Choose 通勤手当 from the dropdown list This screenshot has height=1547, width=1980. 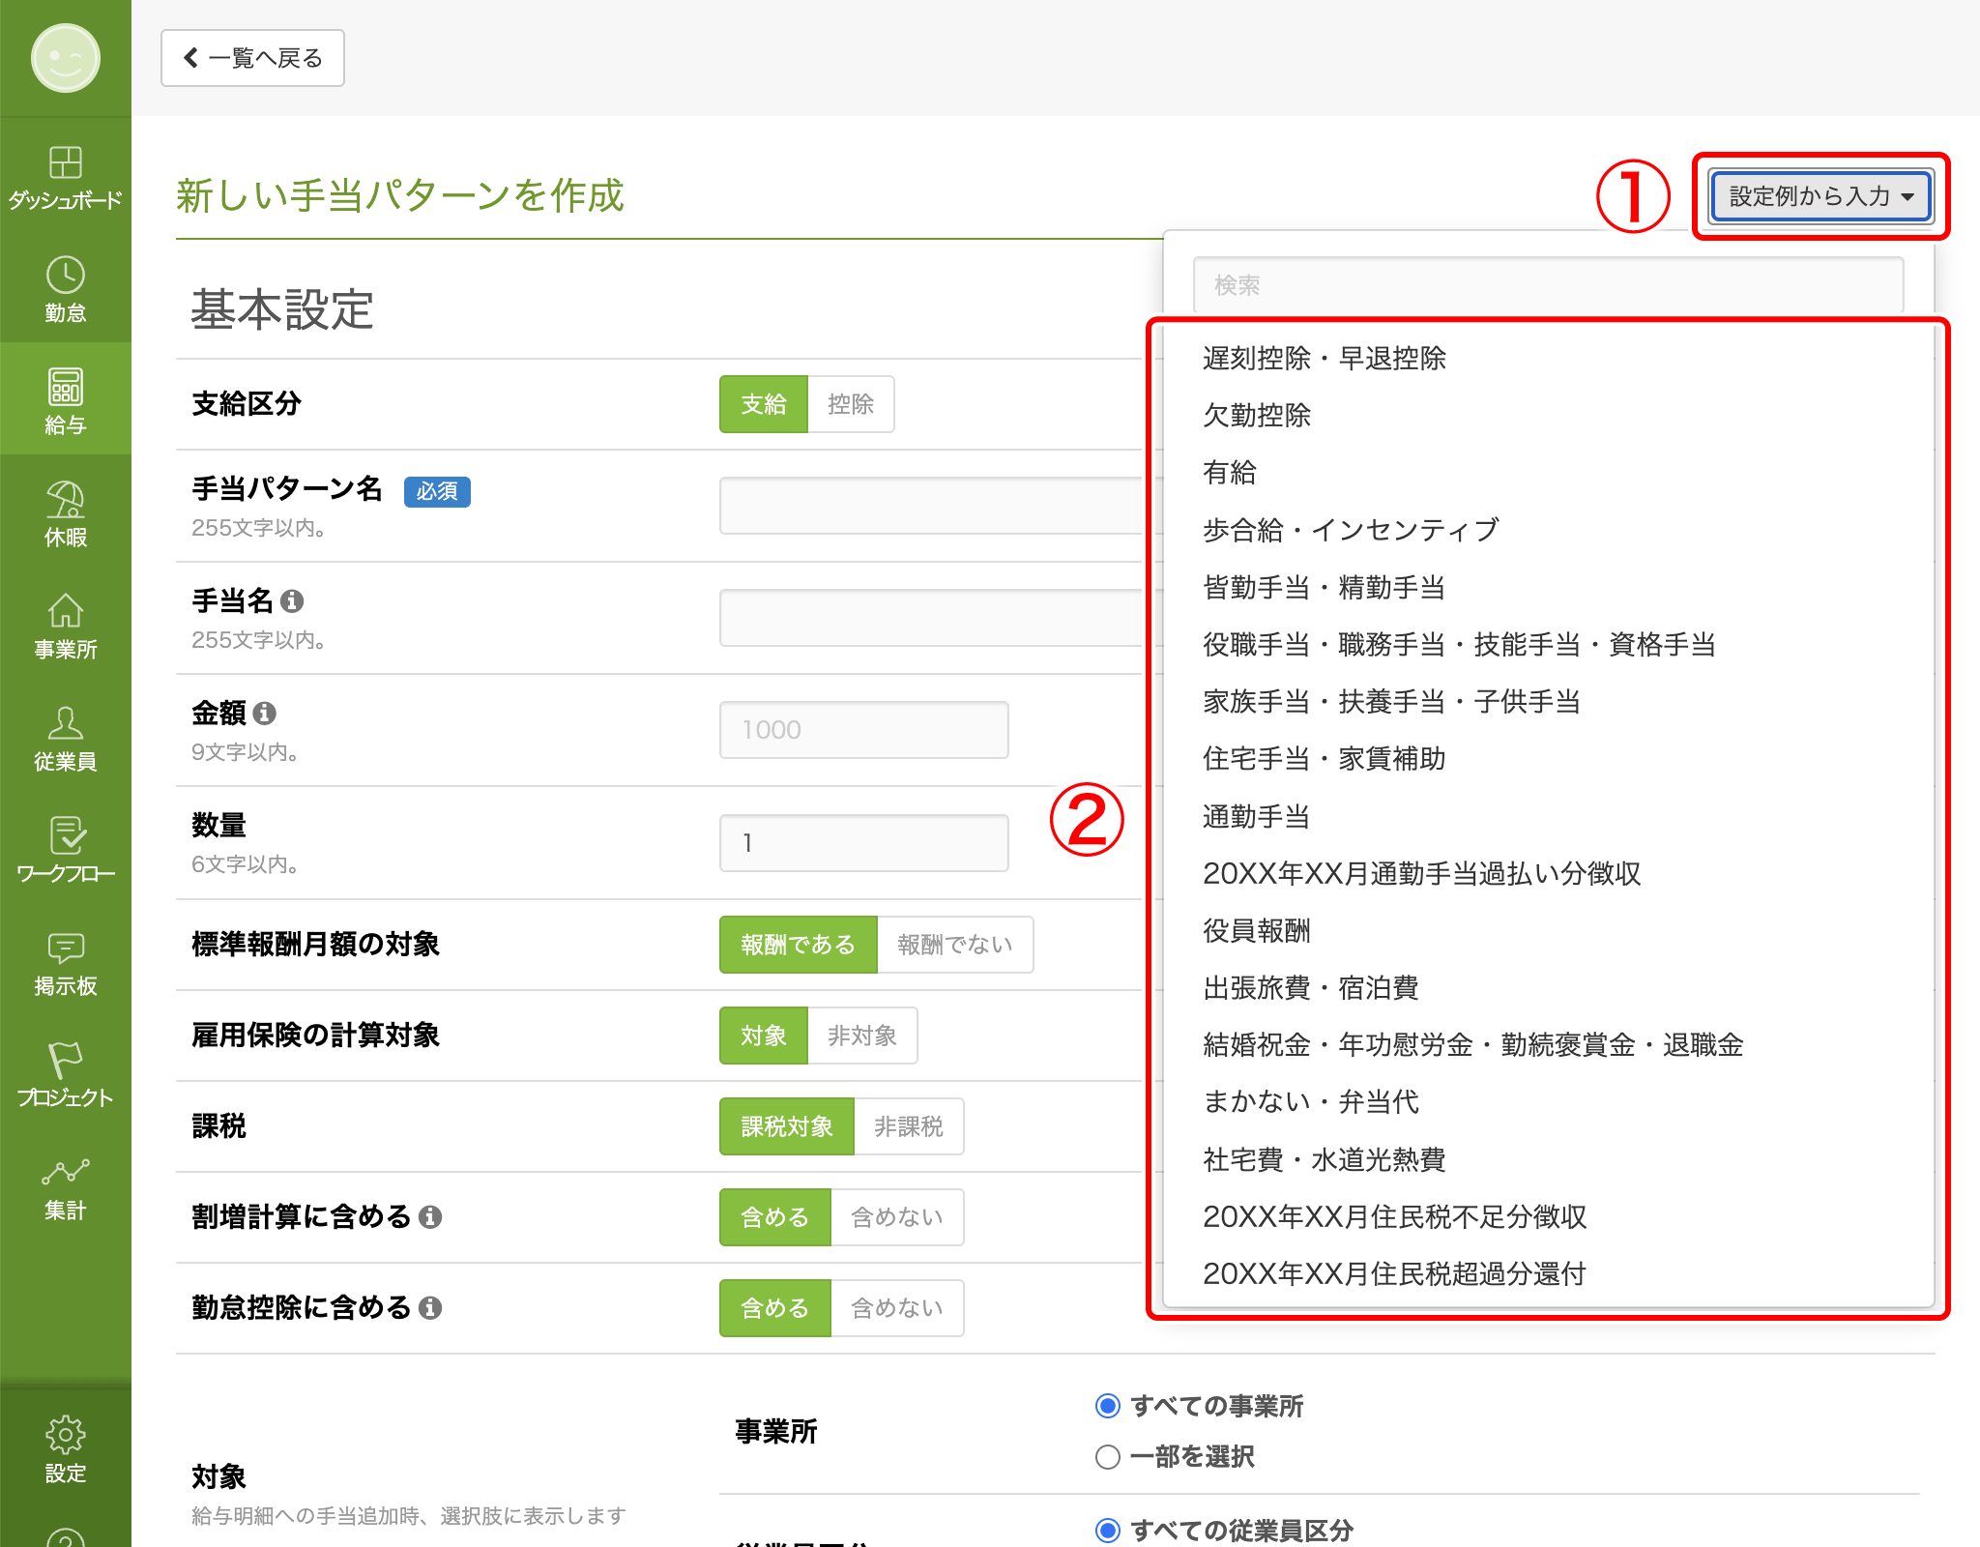point(1256,817)
